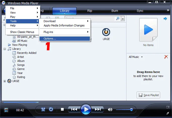Screen dimensions: 172x118
Task: Switch to compact mode icon
Action: pyautogui.click(x=168, y=113)
